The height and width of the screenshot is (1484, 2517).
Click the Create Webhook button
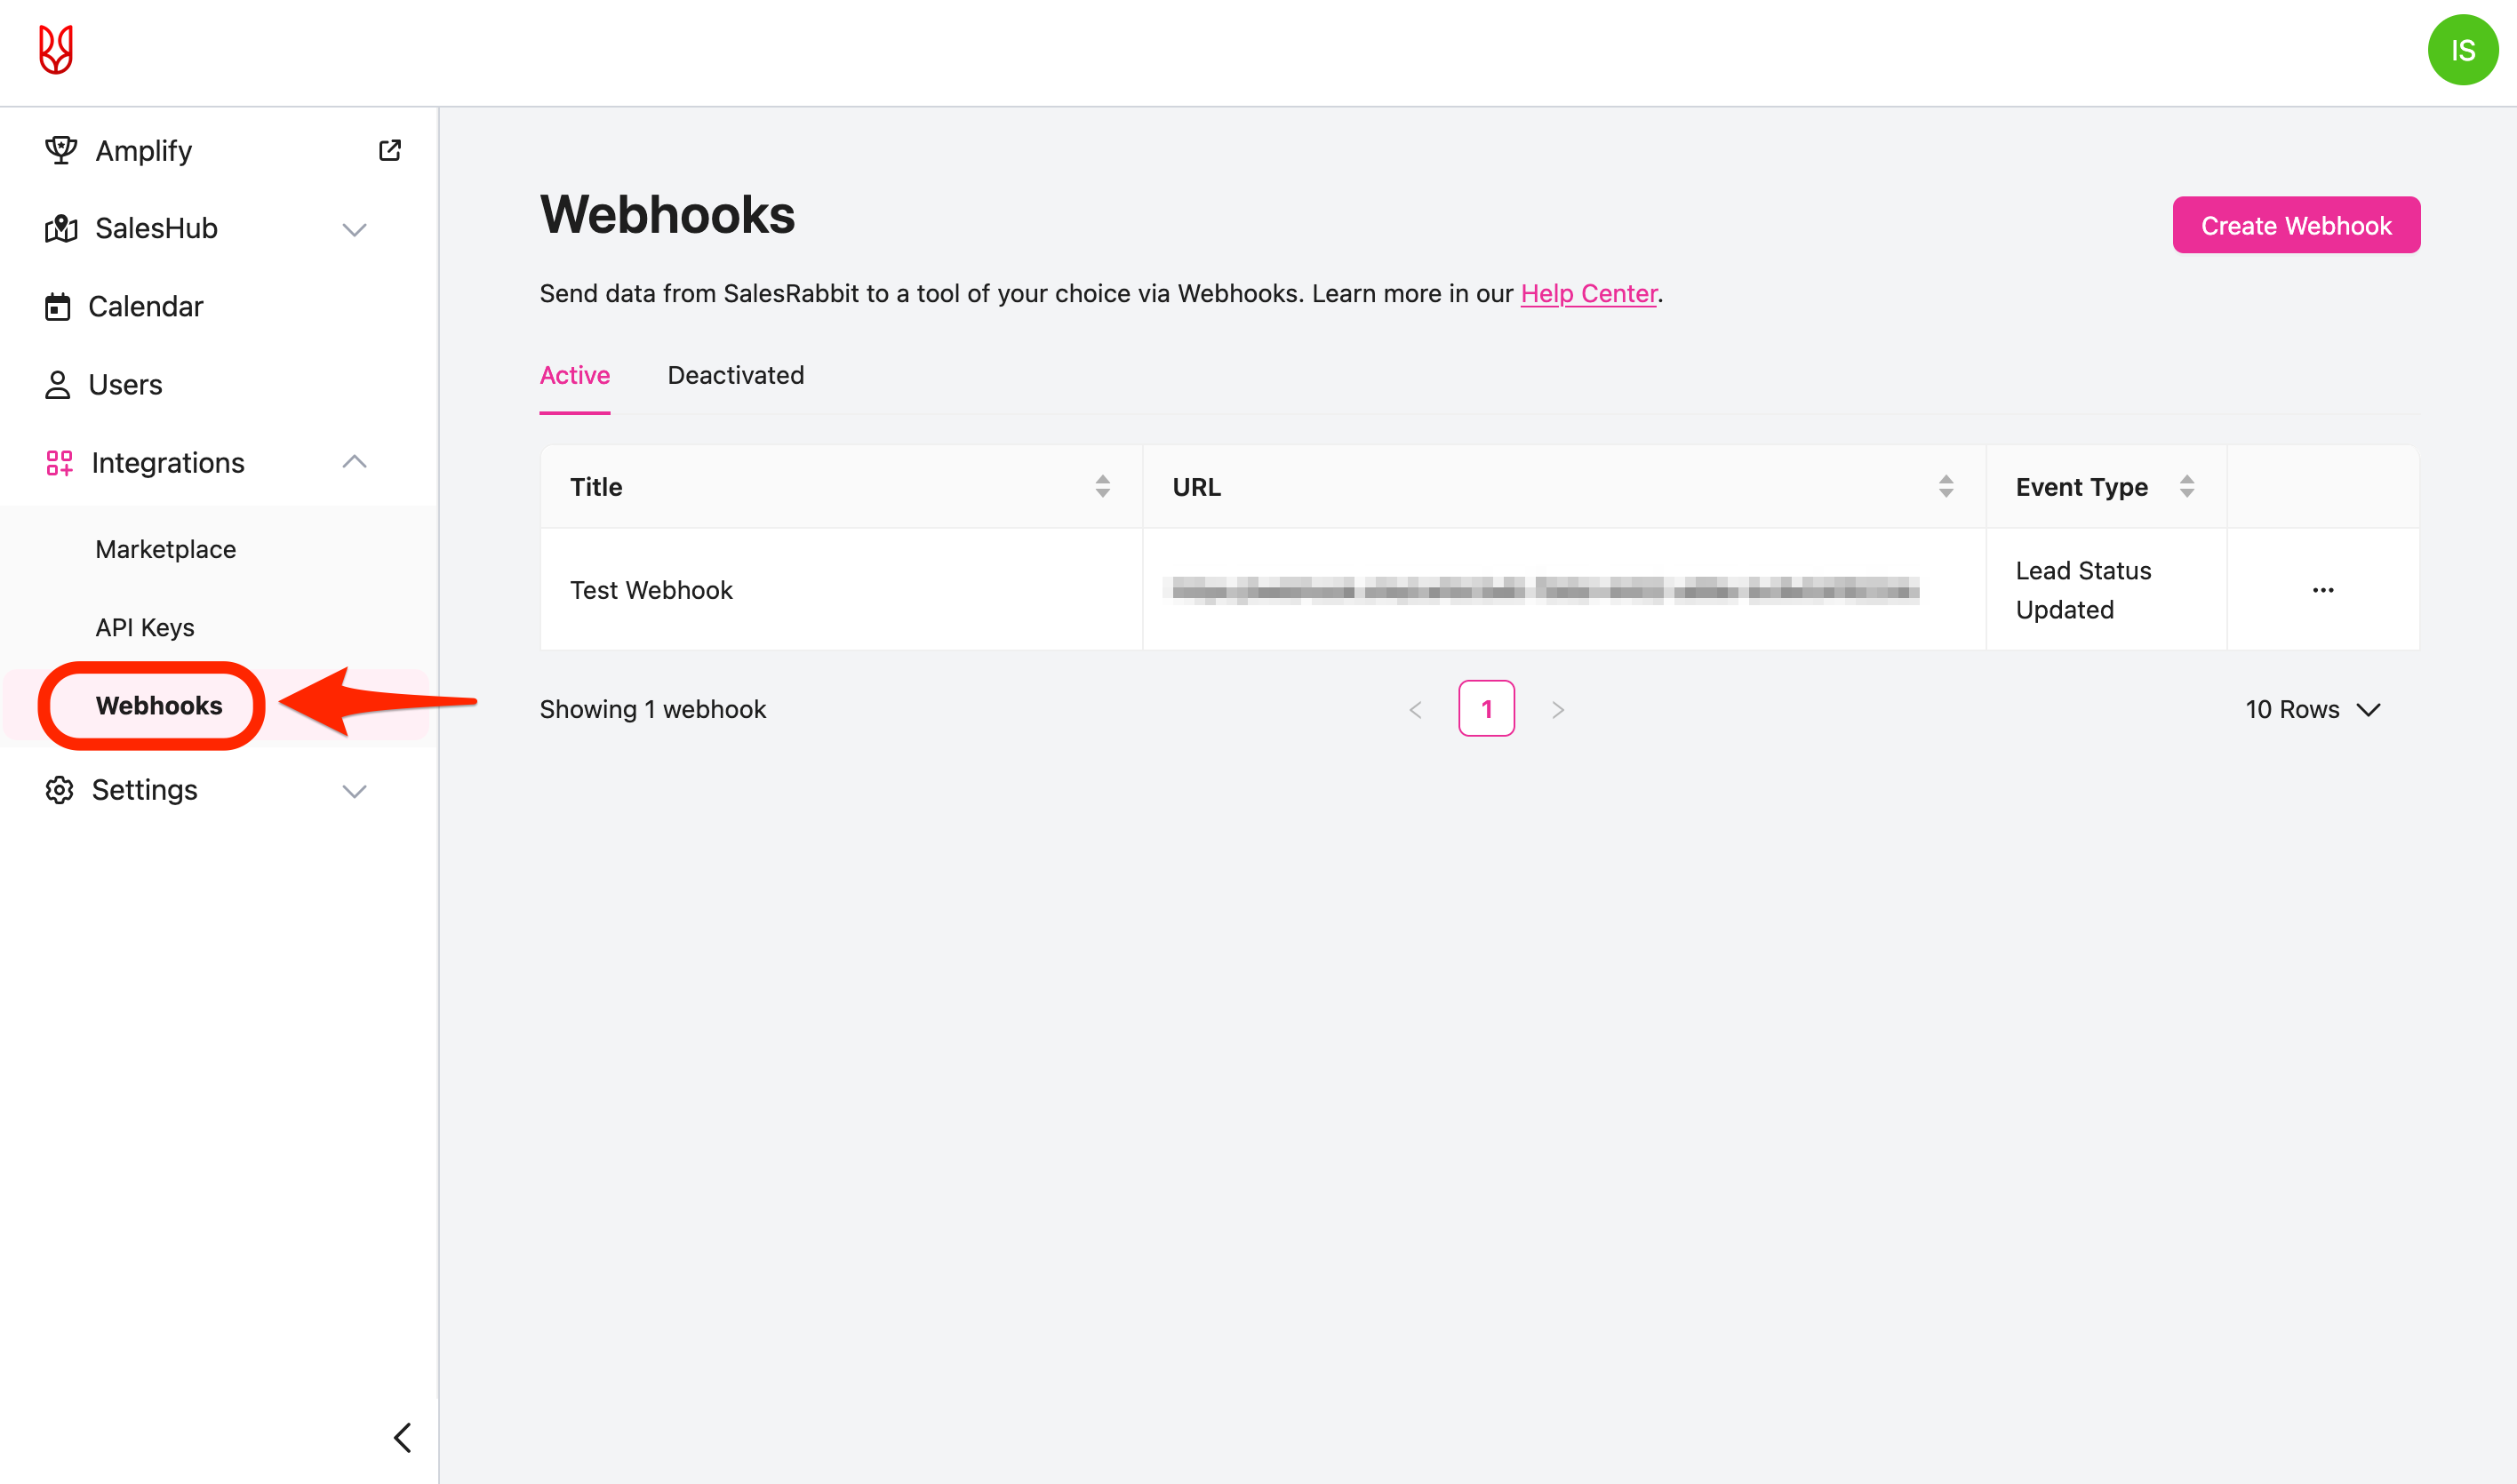point(2295,226)
